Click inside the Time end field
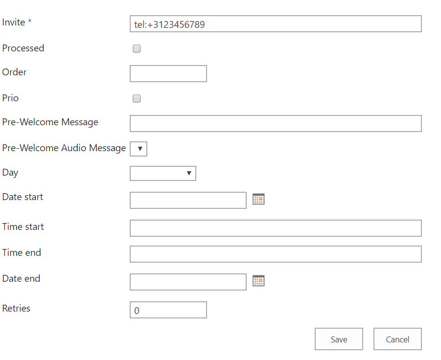The height and width of the screenshot is (360, 441). (x=276, y=254)
